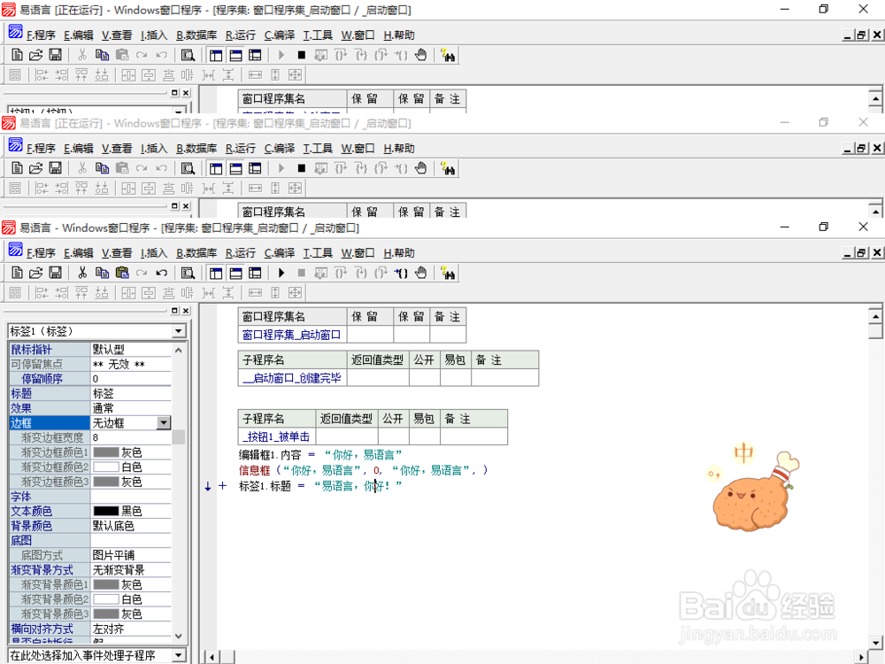Click blue document icon beside F.程序 front window
Image resolution: width=885 pixels, height=664 pixels.
point(16,250)
